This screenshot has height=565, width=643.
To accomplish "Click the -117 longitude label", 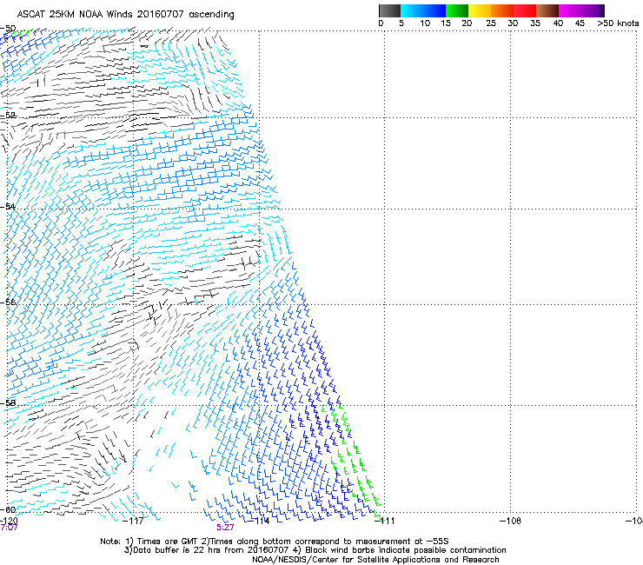I will pos(134,521).
